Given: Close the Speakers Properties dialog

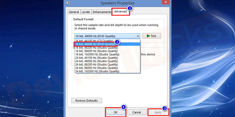Looking at the screenshot, I should pyautogui.click(x=165, y=2).
